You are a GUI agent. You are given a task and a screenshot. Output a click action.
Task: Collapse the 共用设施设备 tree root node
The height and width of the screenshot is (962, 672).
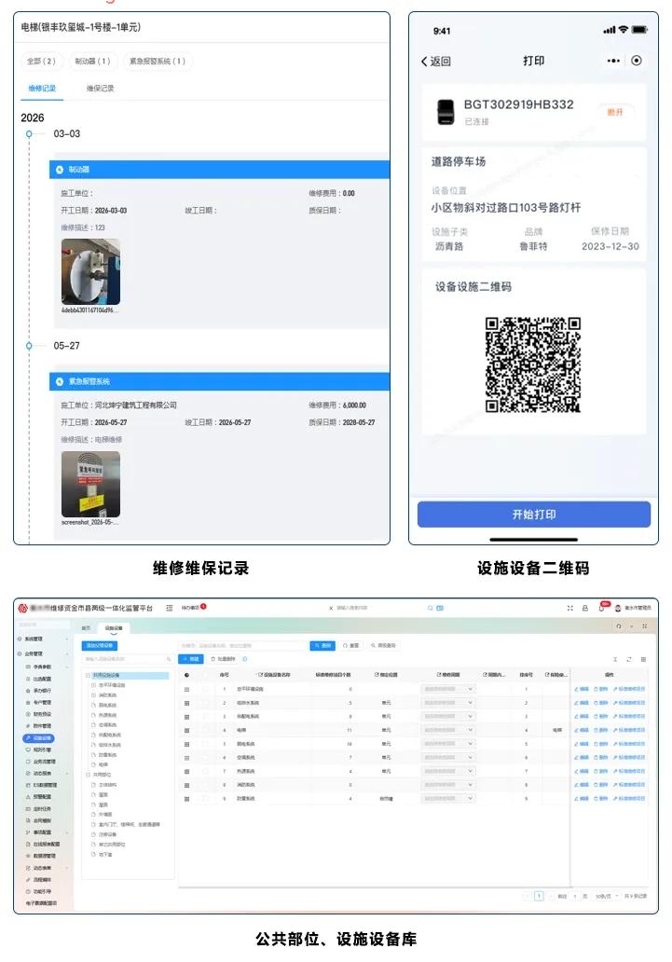pyautogui.click(x=88, y=676)
